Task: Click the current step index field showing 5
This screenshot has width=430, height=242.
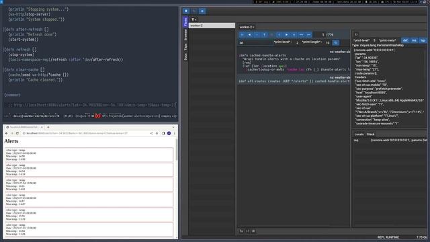Action: [x=320, y=34]
